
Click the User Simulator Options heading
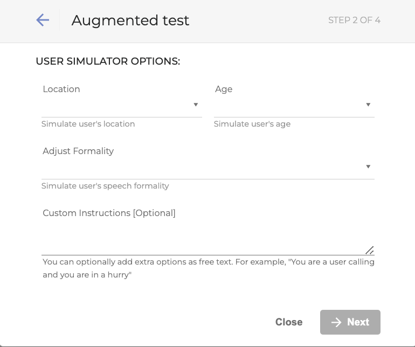[108, 61]
